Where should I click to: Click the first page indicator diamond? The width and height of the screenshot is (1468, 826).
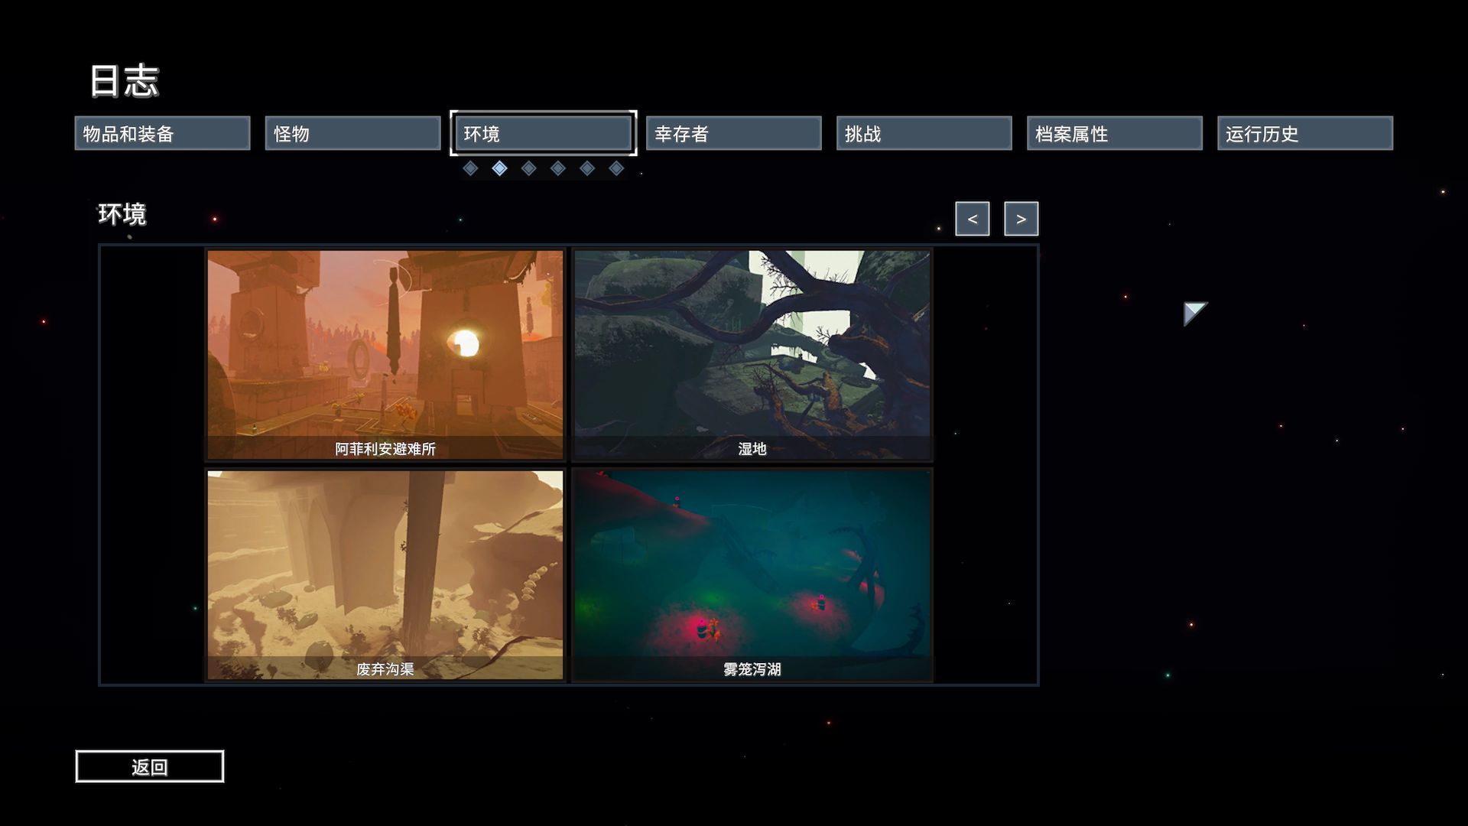pyautogui.click(x=470, y=168)
